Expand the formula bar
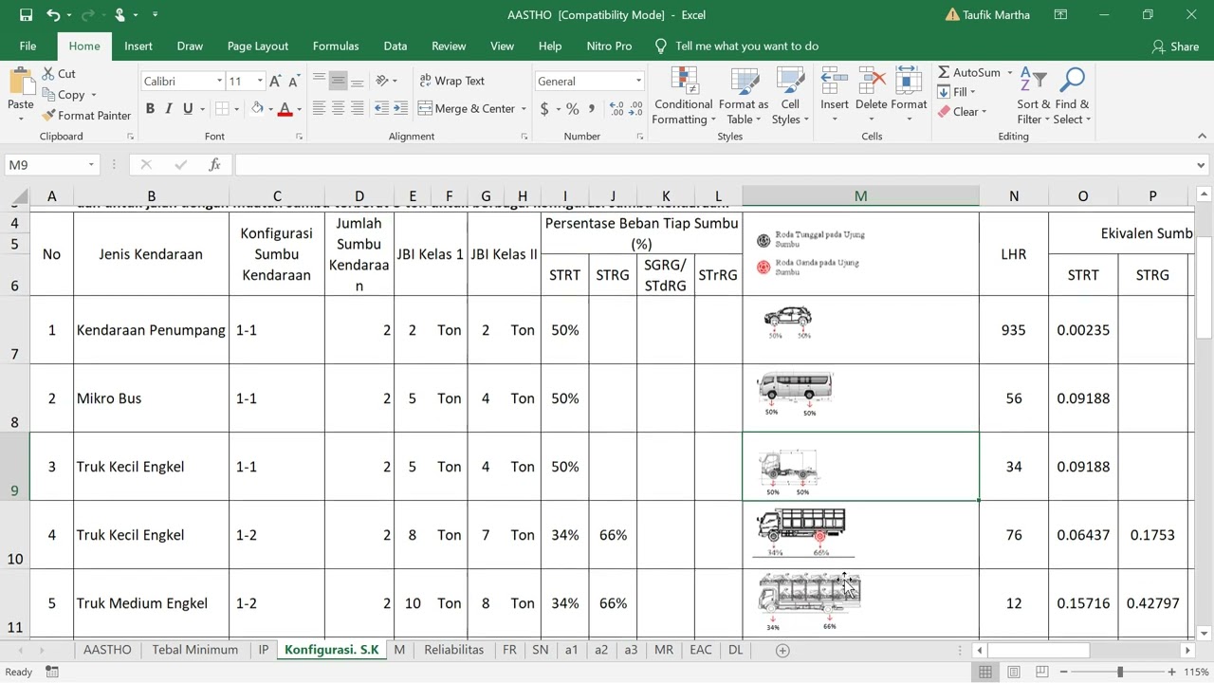Screen dimensions: 1214x683 pyautogui.click(x=1202, y=165)
